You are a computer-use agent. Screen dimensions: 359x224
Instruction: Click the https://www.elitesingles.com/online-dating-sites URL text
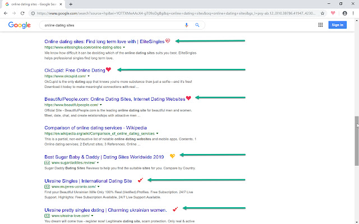tap(83, 47)
